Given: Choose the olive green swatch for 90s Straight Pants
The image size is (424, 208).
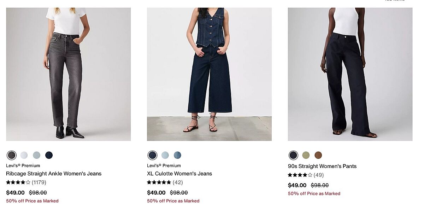Looking at the screenshot, I should (306, 155).
